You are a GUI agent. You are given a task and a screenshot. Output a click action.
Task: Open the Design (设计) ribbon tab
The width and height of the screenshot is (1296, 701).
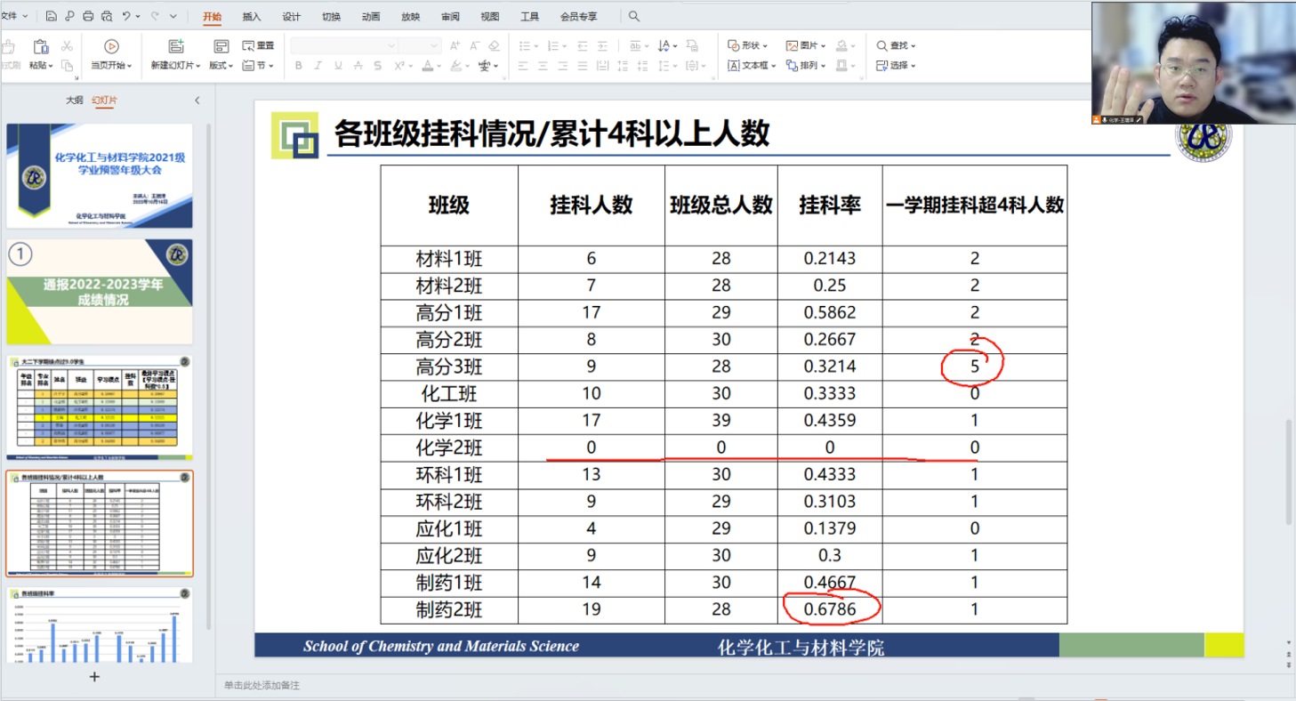point(291,16)
